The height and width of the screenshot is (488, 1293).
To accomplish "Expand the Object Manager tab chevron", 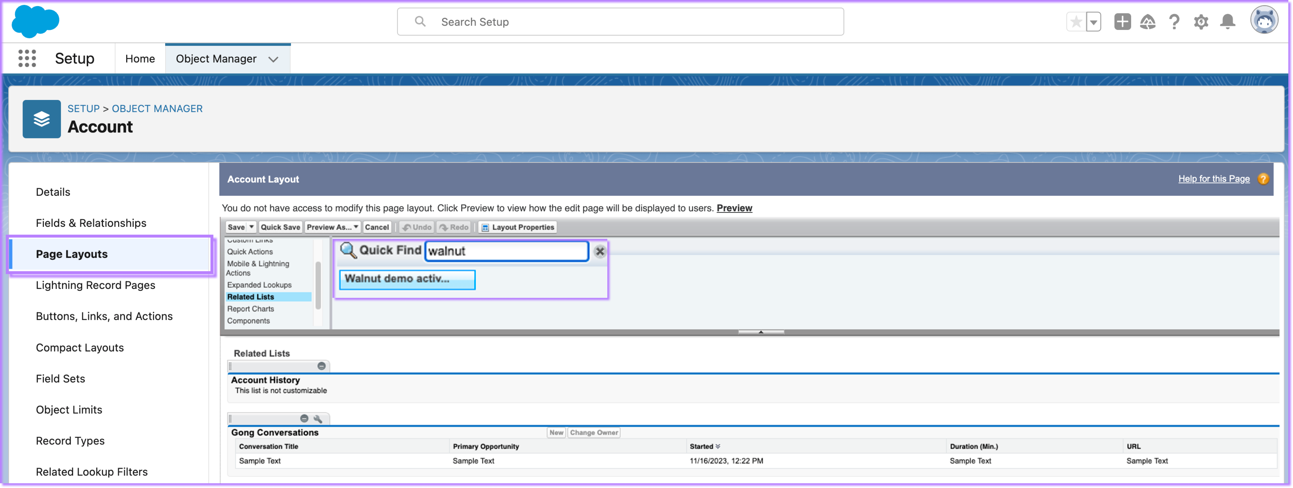I will coord(273,59).
